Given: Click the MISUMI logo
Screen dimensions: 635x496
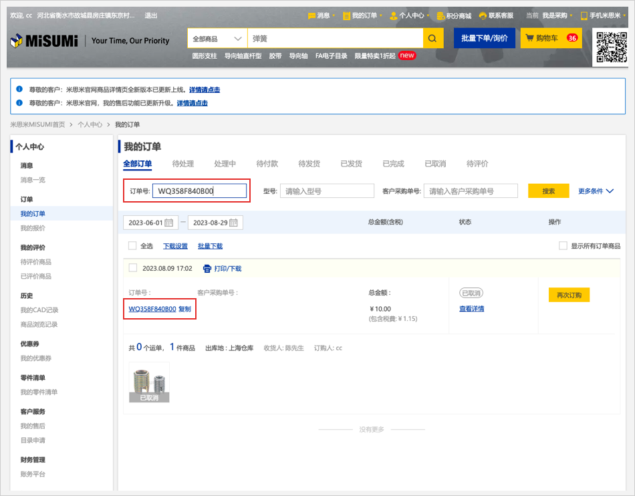Looking at the screenshot, I should pyautogui.click(x=44, y=41).
